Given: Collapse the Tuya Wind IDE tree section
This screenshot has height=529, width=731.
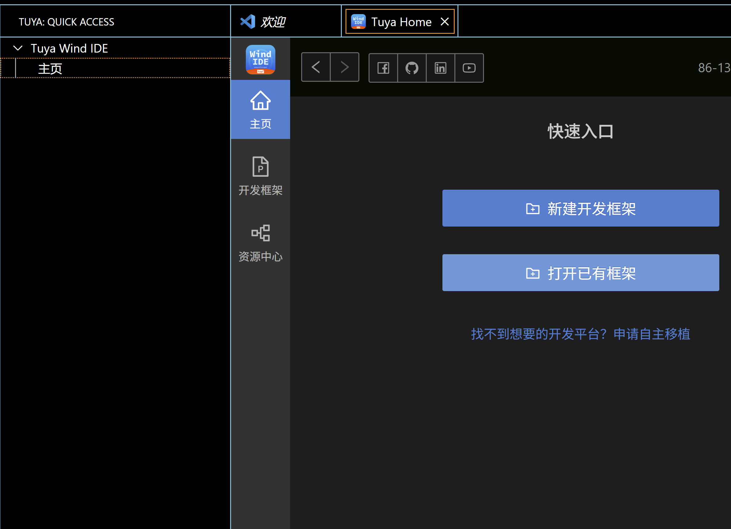Looking at the screenshot, I should tap(18, 48).
